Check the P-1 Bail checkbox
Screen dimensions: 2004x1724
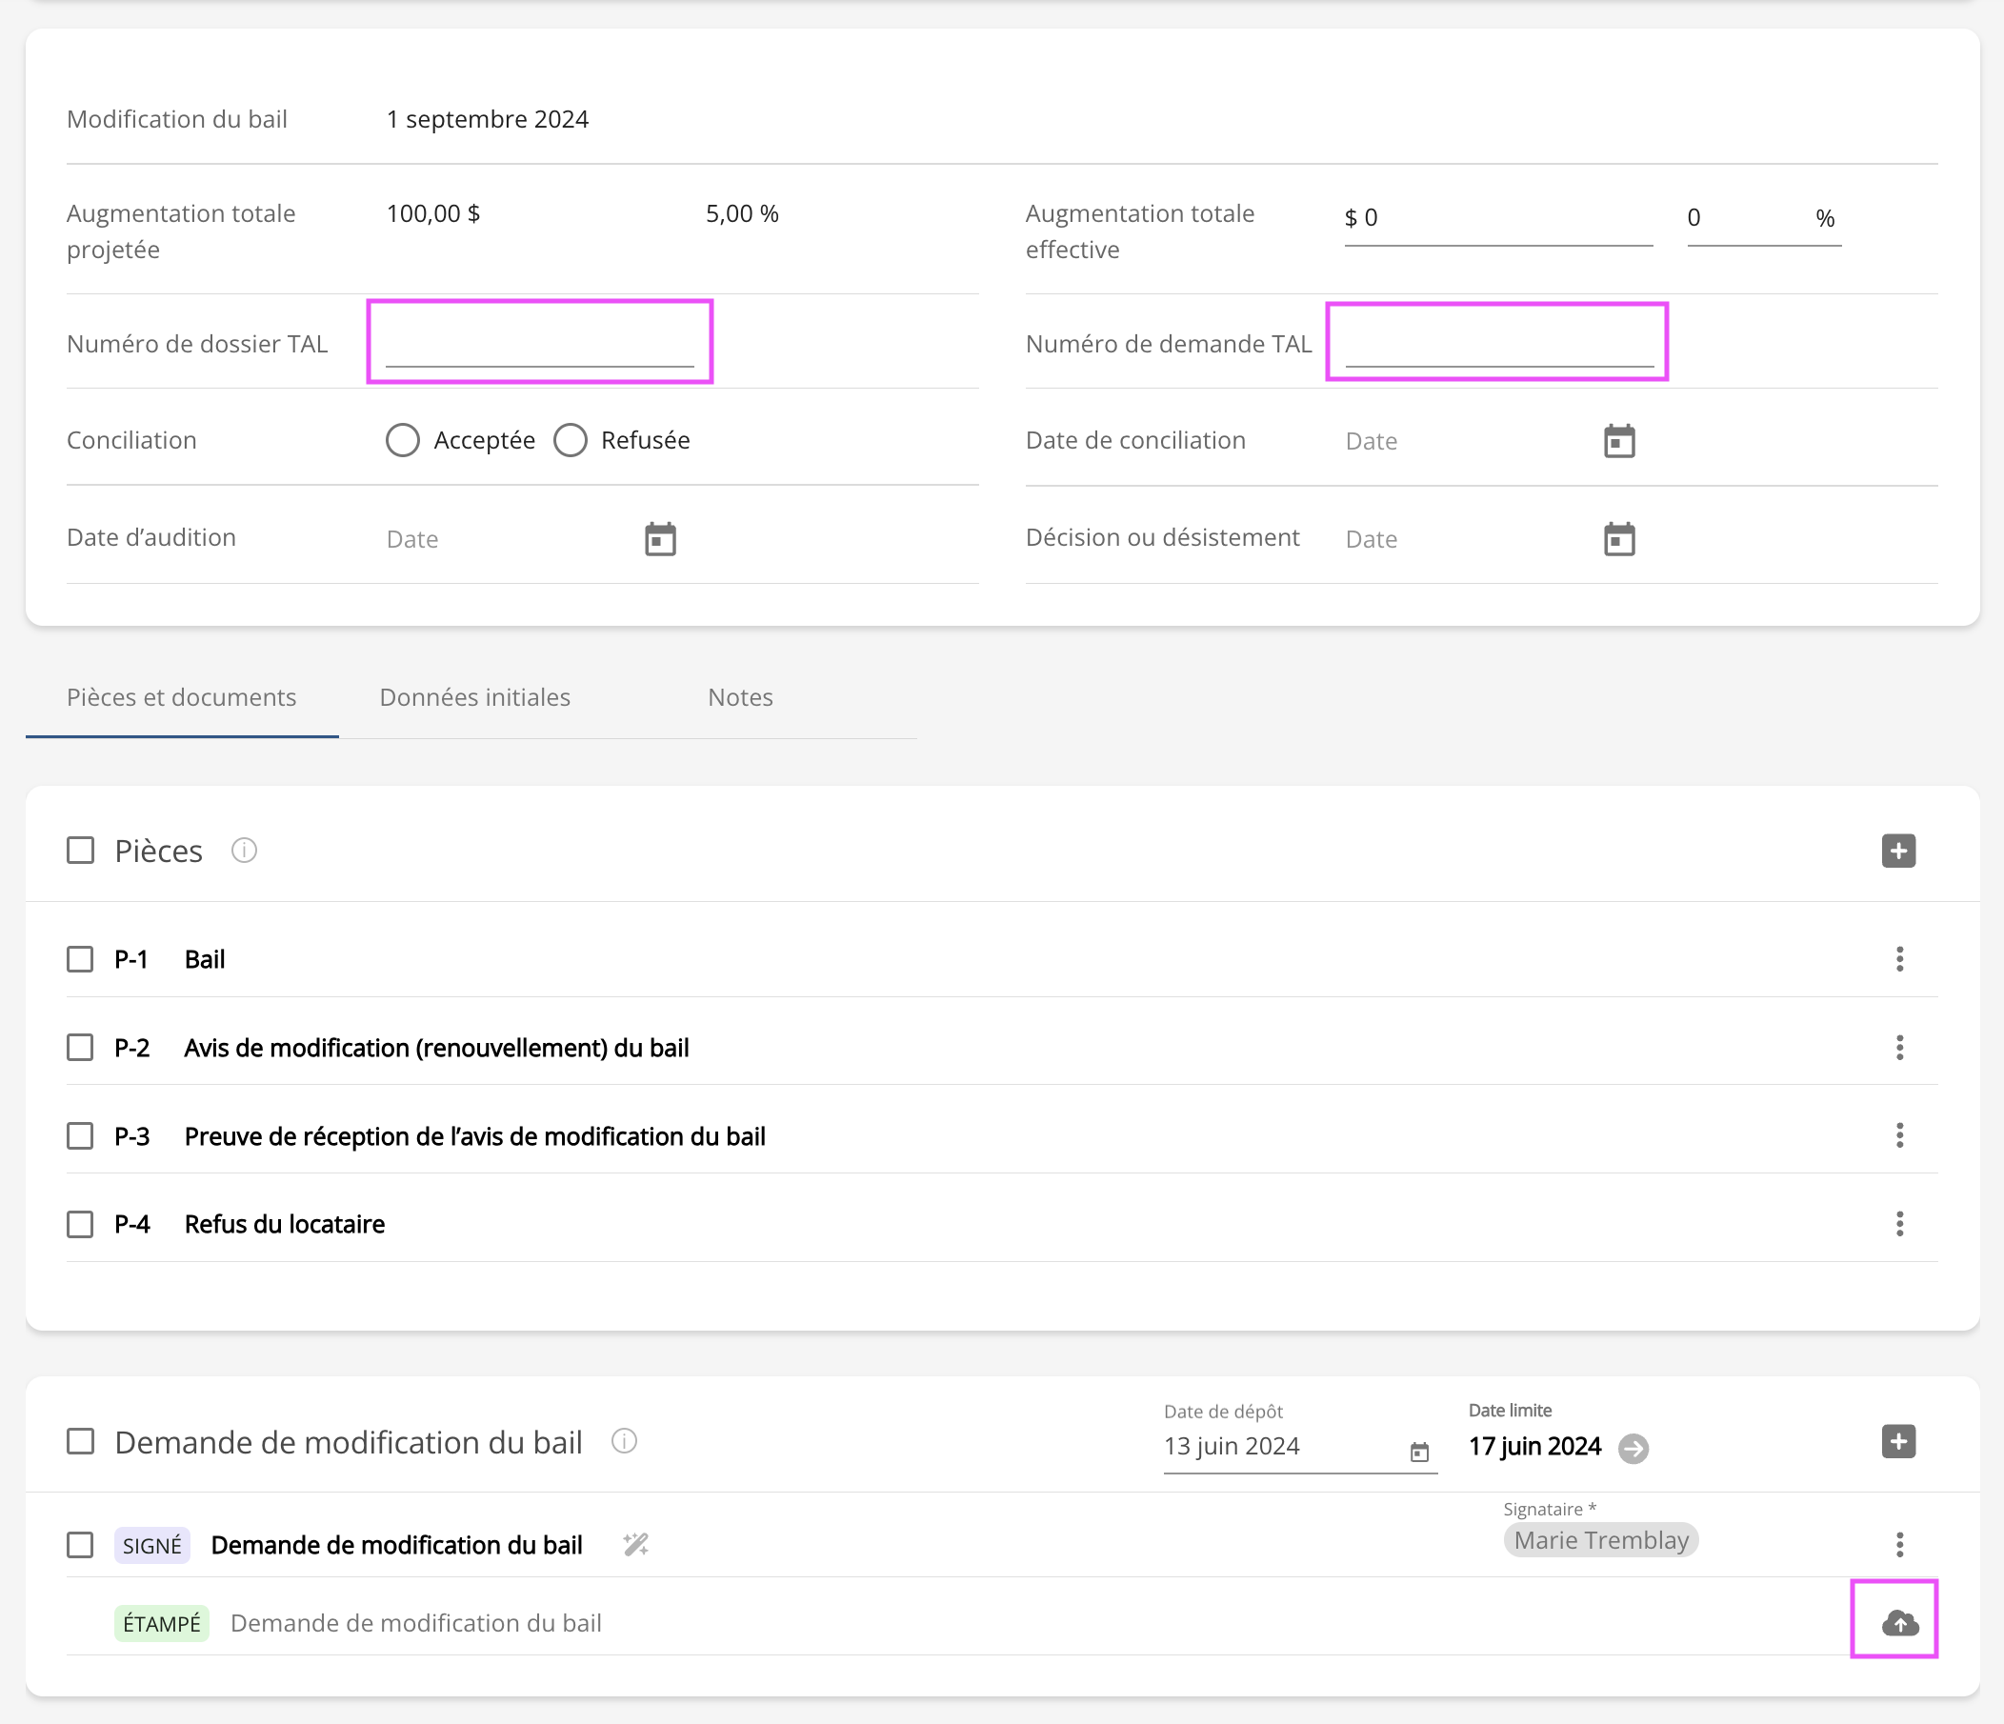pos(80,959)
